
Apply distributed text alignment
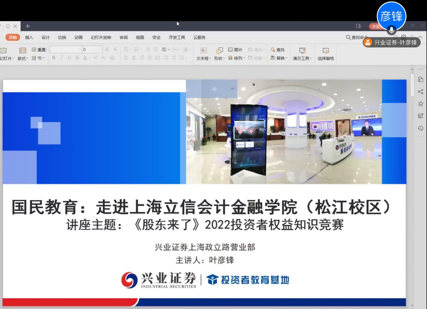pos(157,58)
